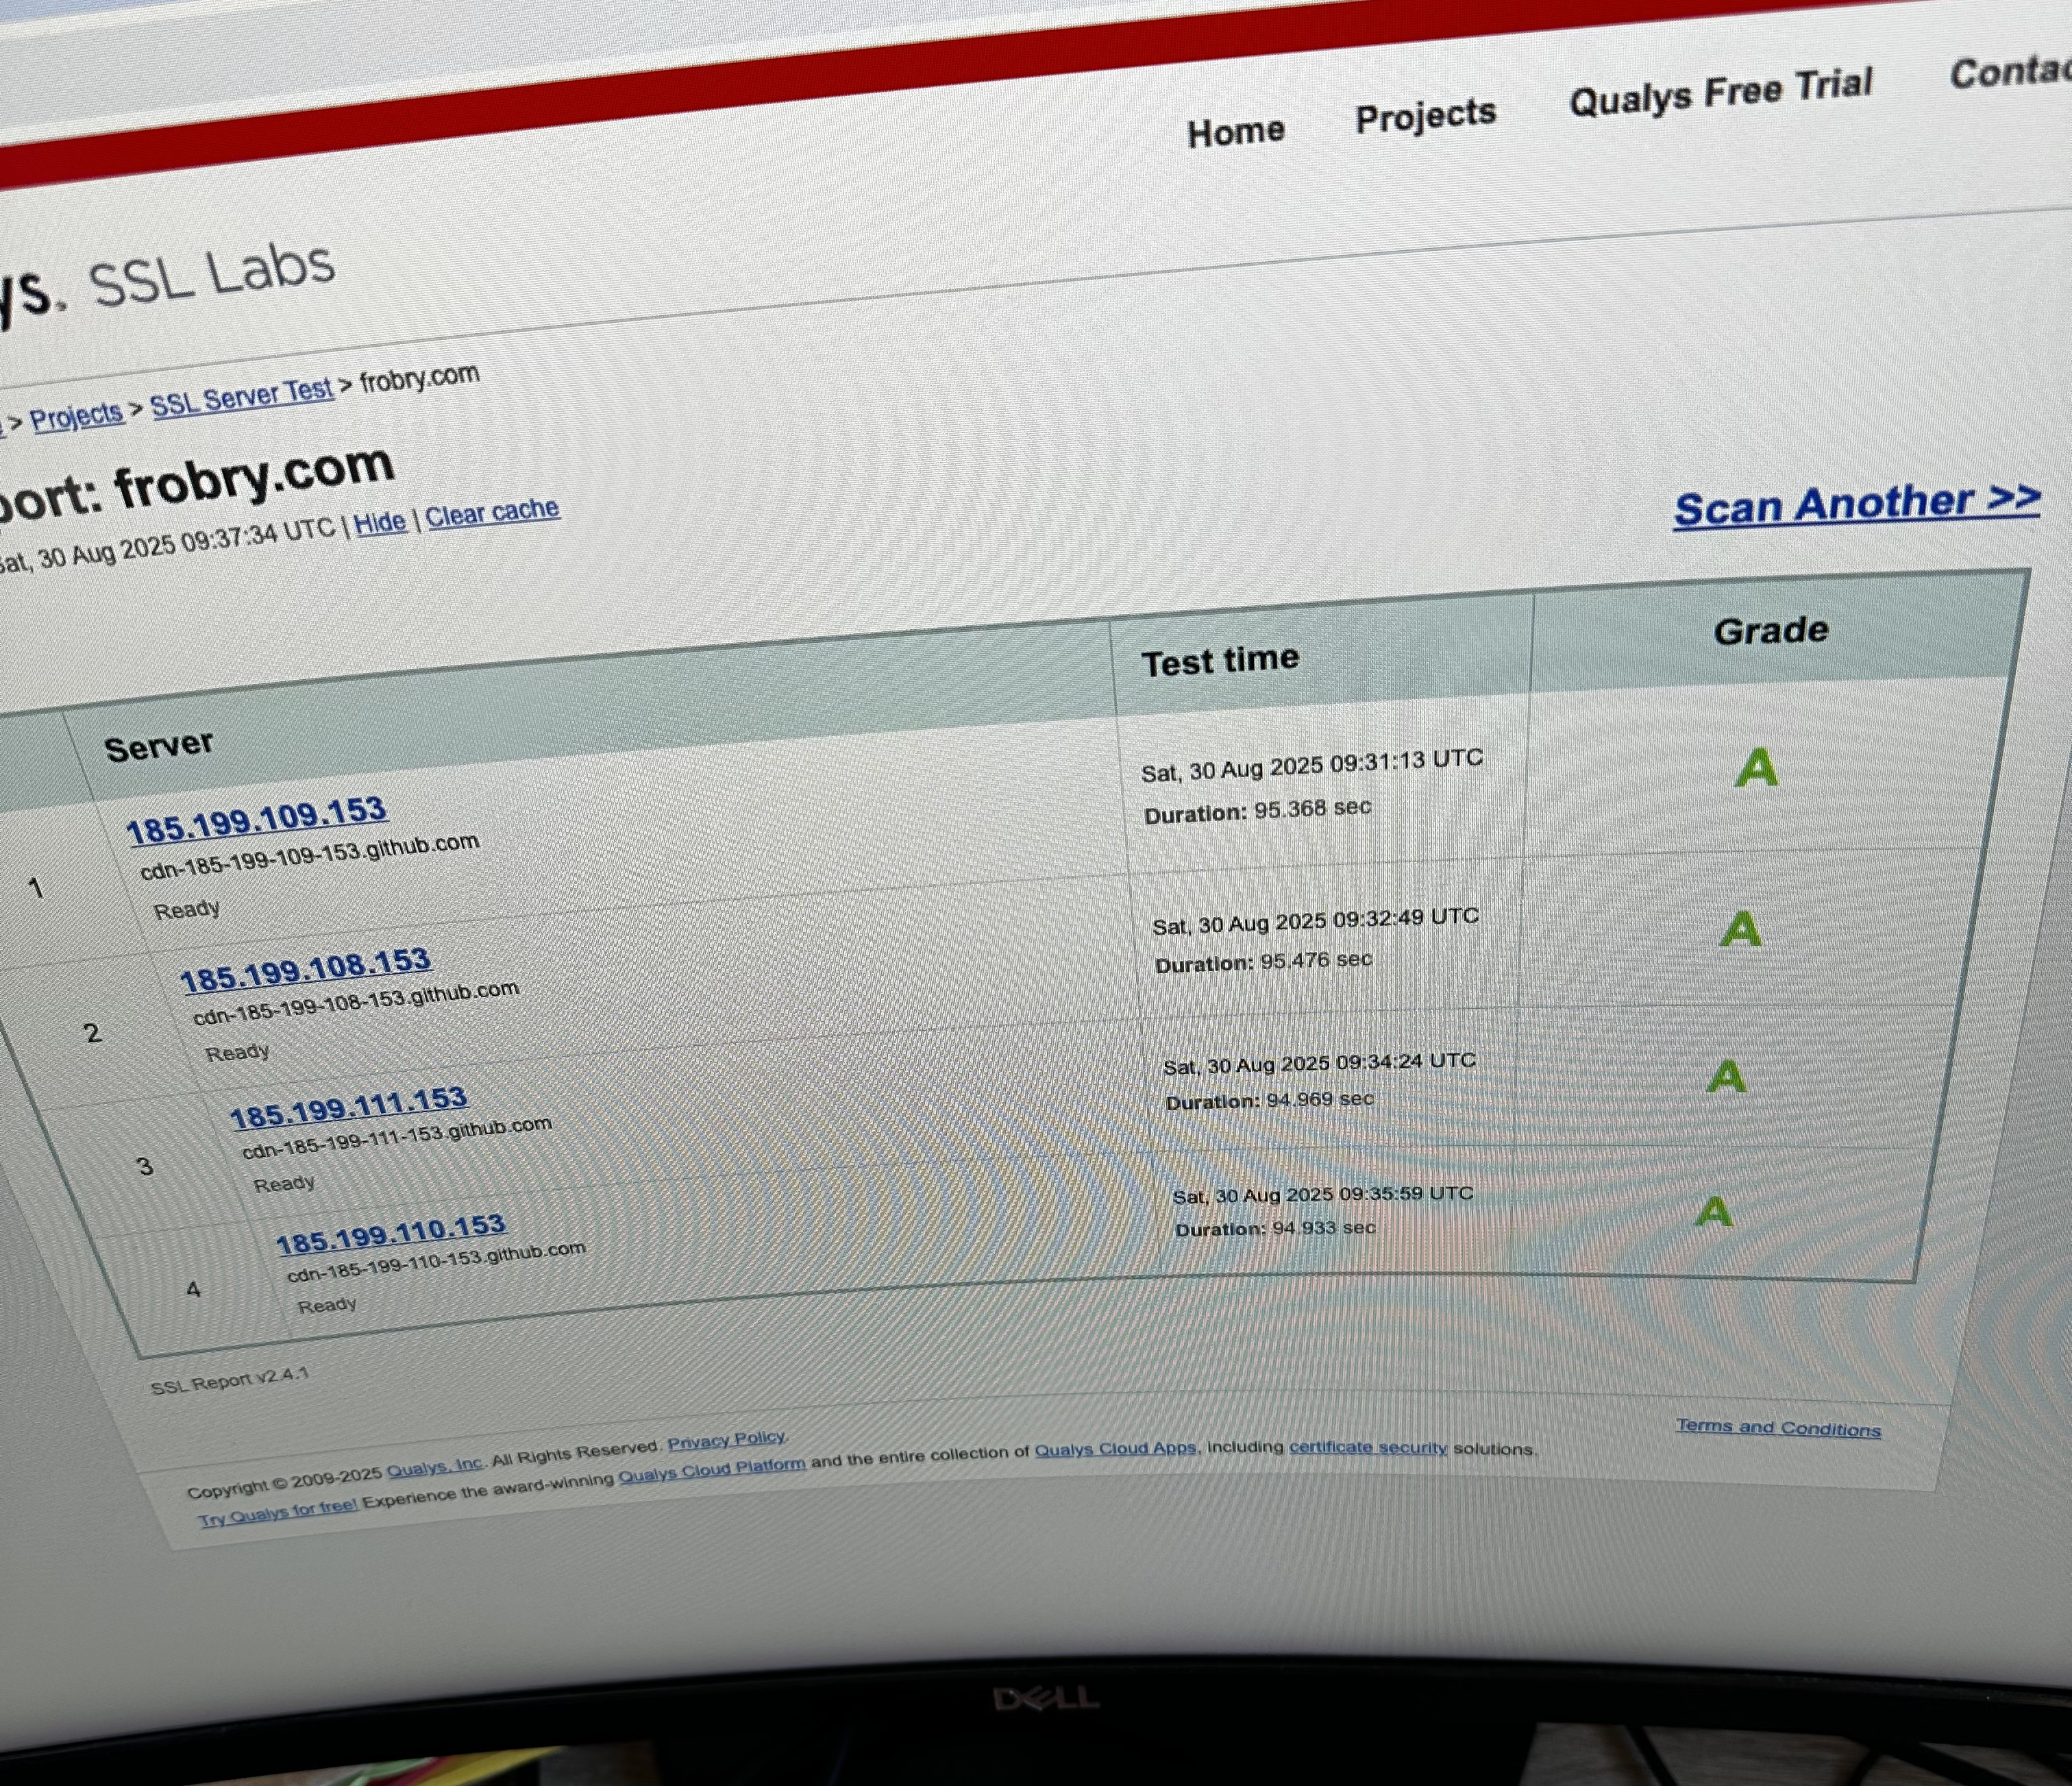
Task: Open the Privacy Policy link
Action: [x=726, y=1440]
